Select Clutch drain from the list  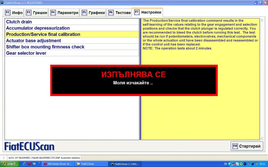point(19,22)
